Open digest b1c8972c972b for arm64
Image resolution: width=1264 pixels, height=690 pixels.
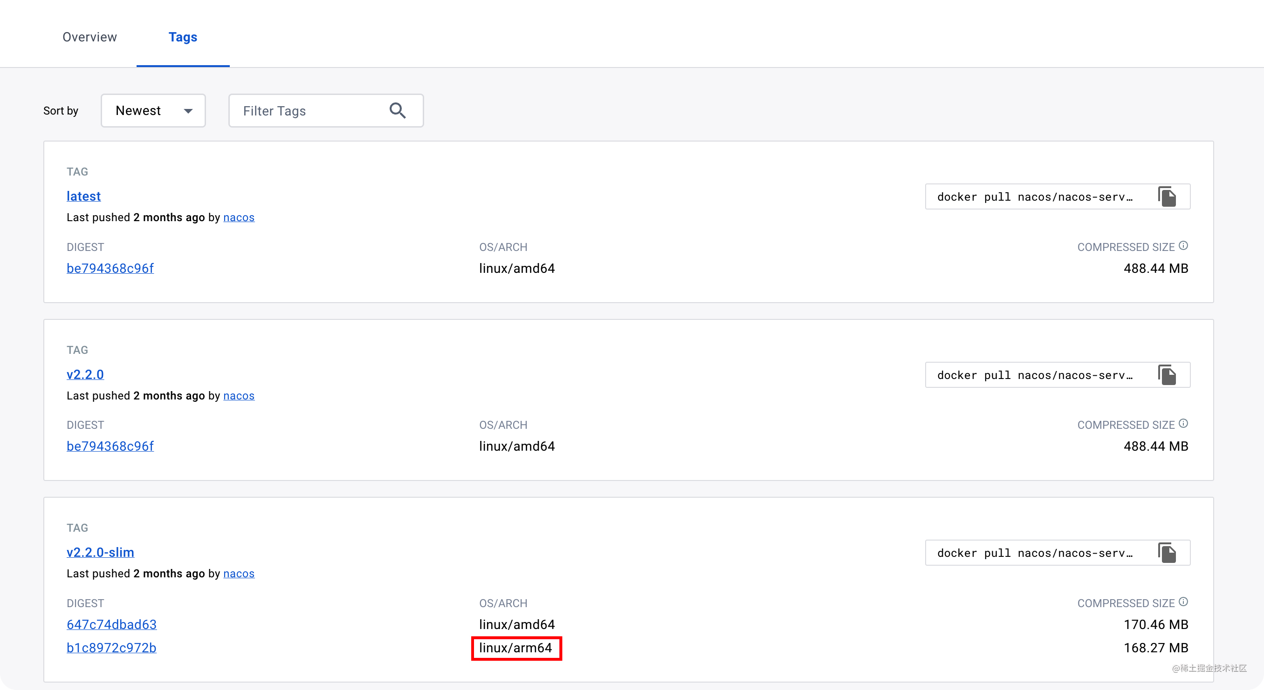111,648
